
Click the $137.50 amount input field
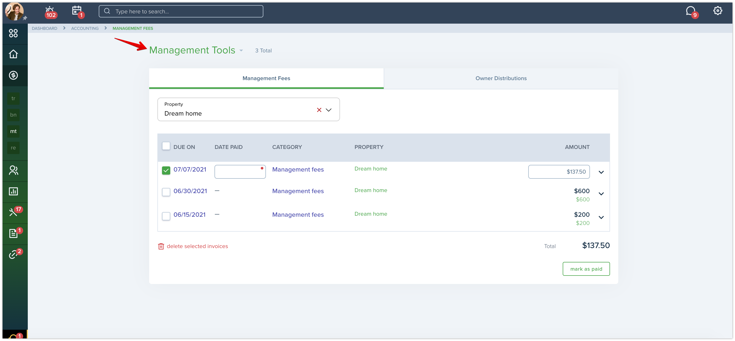559,172
